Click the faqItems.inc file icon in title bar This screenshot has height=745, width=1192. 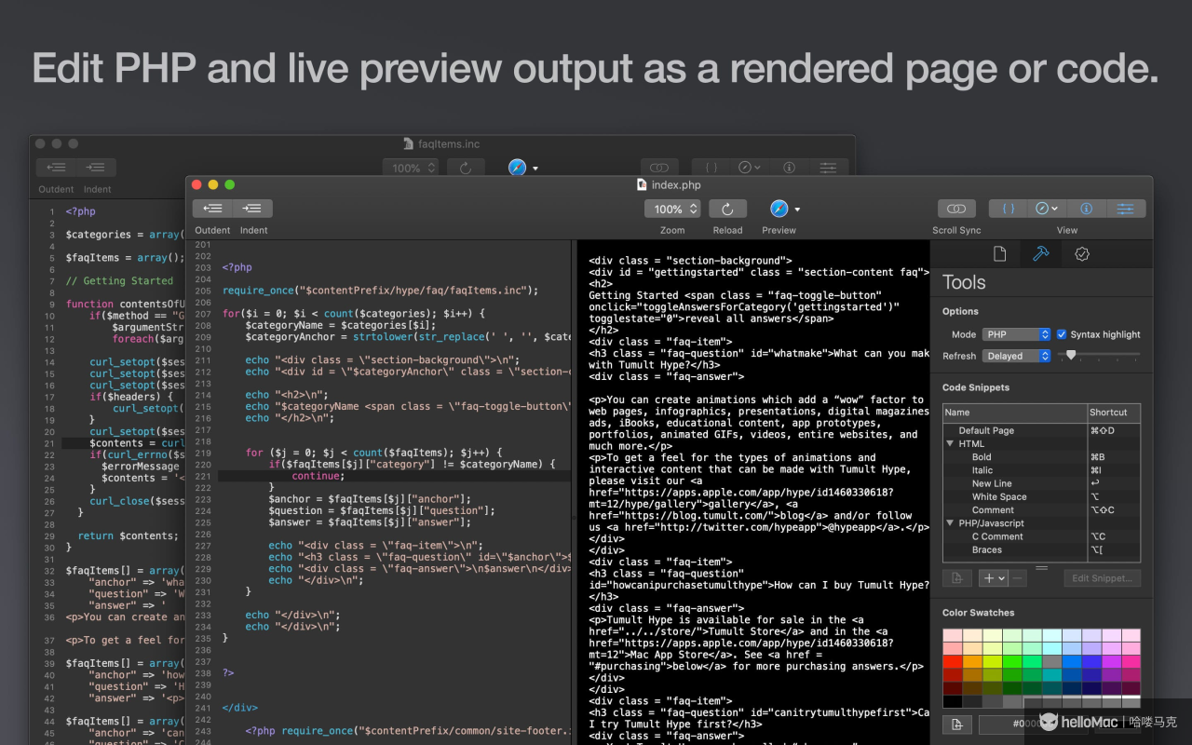(x=408, y=143)
